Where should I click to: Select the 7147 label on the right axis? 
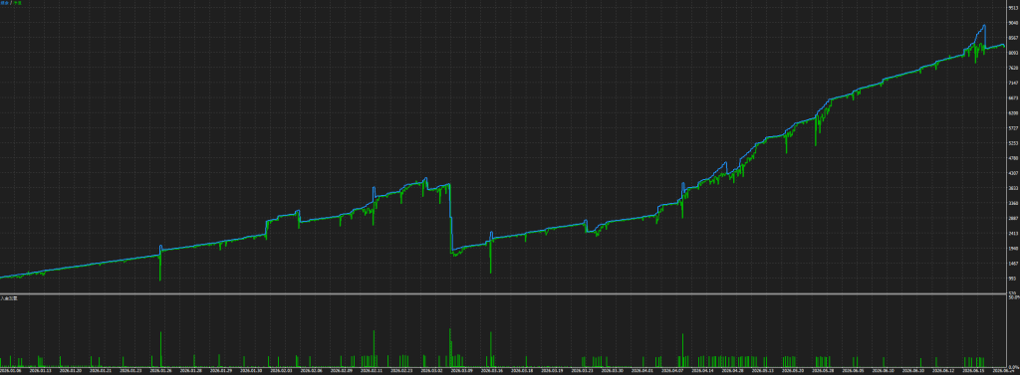tap(1013, 84)
